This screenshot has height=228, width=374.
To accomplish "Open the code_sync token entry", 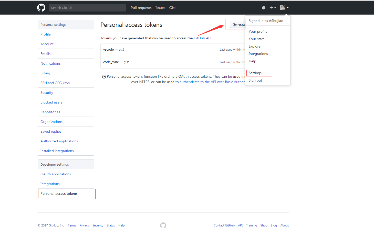I will (x=111, y=62).
